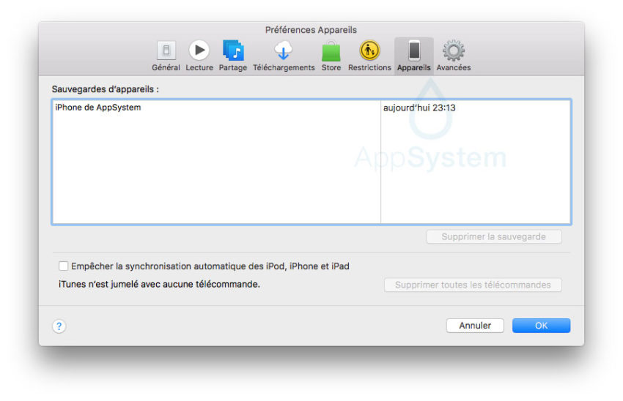Confirm with the blue OK button
623x401 pixels.
[x=541, y=326]
